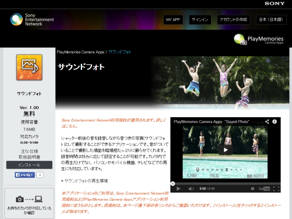Click the orange サウンドフォト app icon
This screenshot has height=219, width=292.
point(29,67)
